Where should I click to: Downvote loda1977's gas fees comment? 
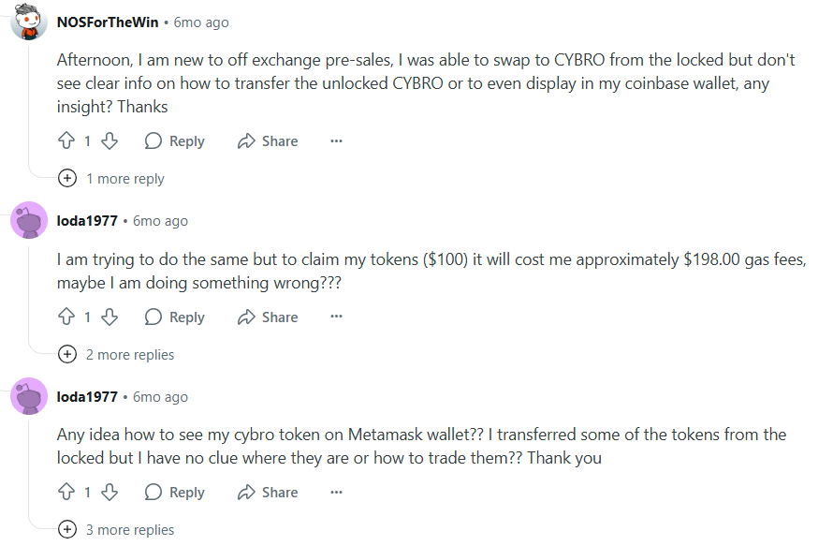tap(109, 317)
